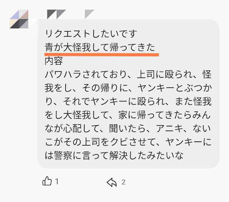Like the comment with the thumbs-up icon

tap(47, 181)
